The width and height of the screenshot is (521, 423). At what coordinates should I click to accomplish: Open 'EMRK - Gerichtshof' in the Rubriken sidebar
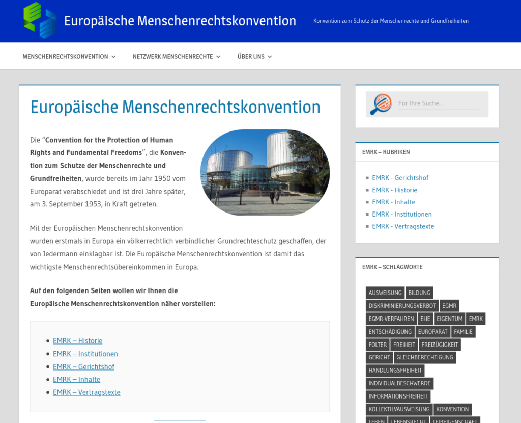pos(400,178)
